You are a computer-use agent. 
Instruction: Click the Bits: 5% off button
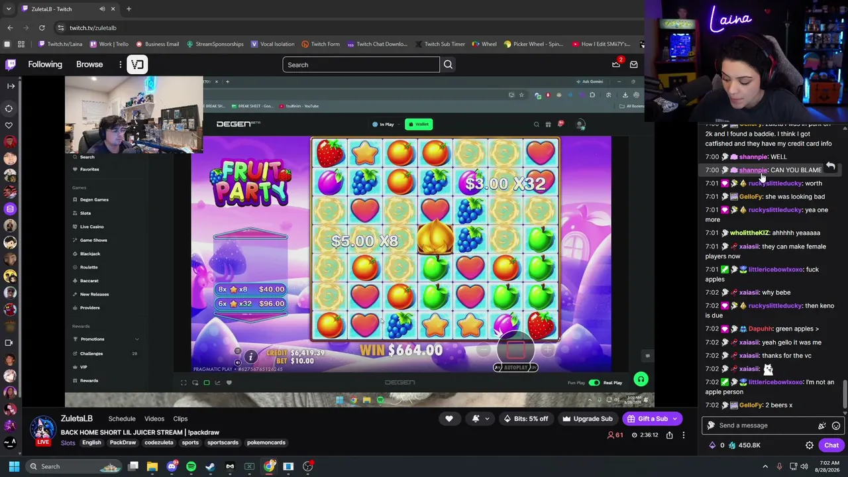click(x=526, y=419)
